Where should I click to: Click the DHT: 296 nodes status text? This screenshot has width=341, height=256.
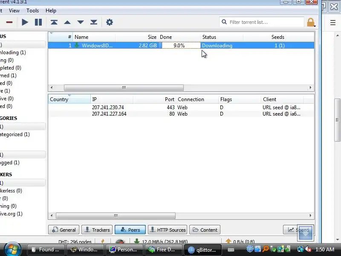(x=75, y=241)
